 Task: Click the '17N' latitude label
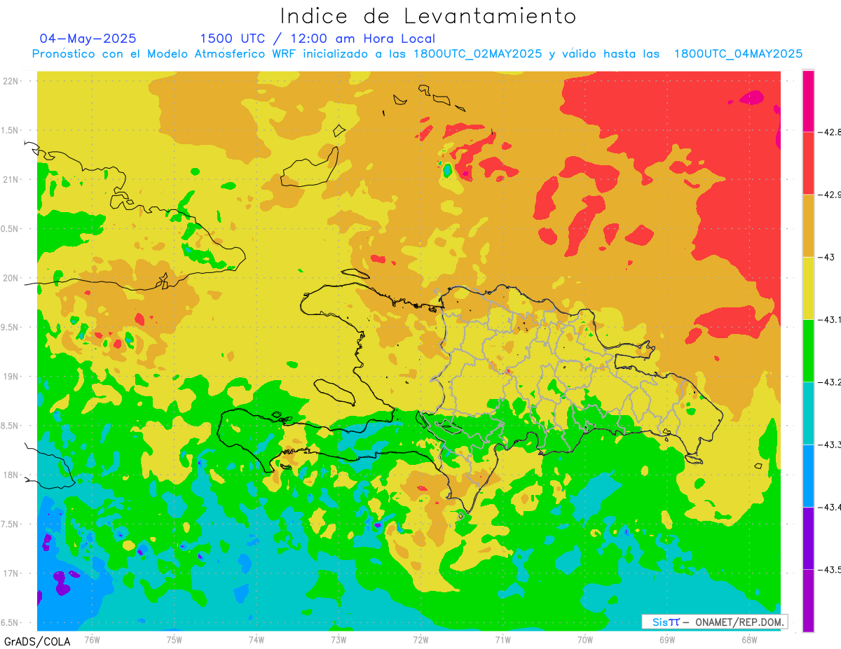(11, 573)
